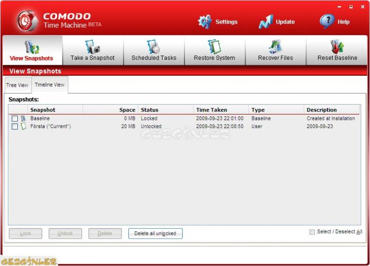Click the Unlocked status cell

click(151, 127)
